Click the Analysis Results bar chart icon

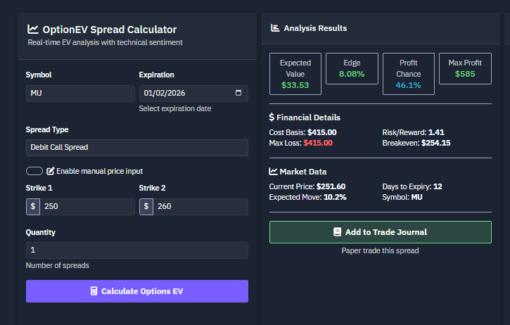(275, 28)
